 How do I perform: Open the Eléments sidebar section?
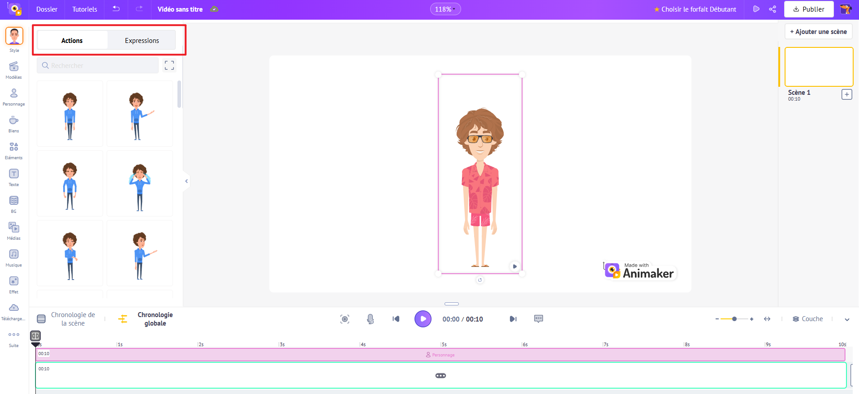(x=14, y=151)
